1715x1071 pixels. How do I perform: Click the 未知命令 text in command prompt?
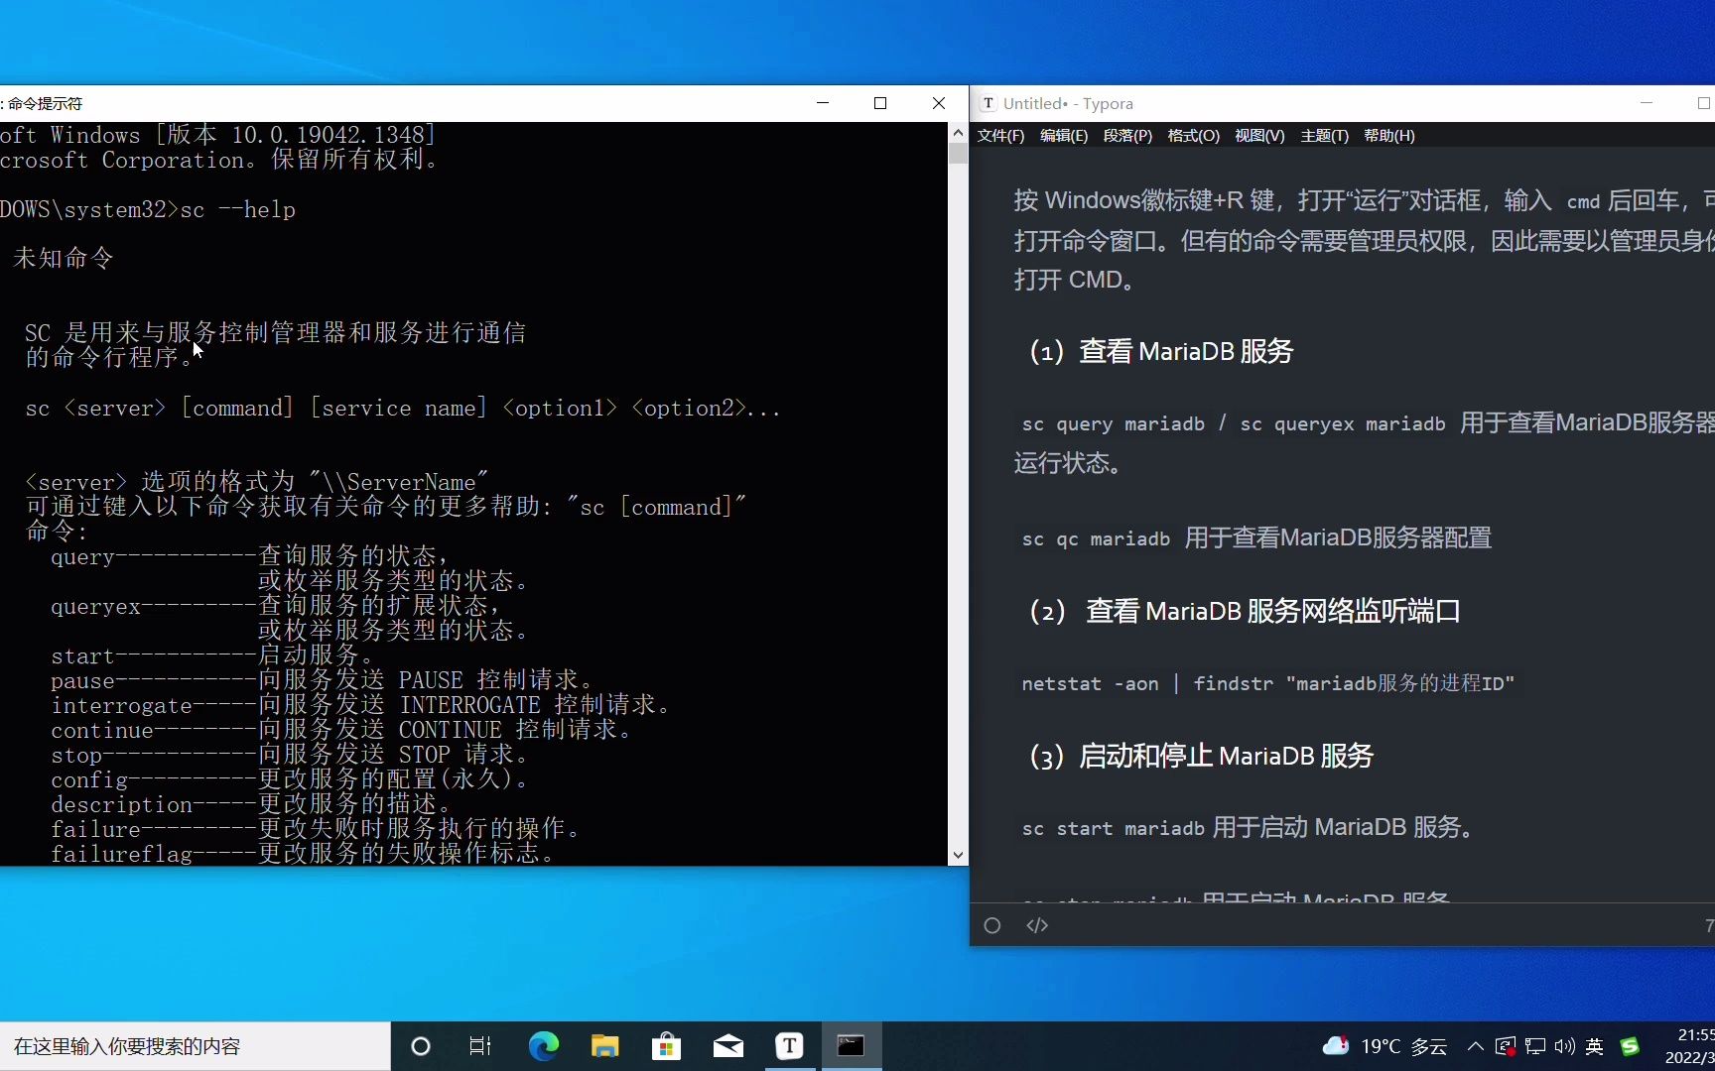click(x=64, y=259)
